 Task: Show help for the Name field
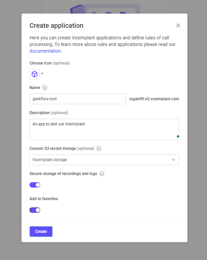45,88
